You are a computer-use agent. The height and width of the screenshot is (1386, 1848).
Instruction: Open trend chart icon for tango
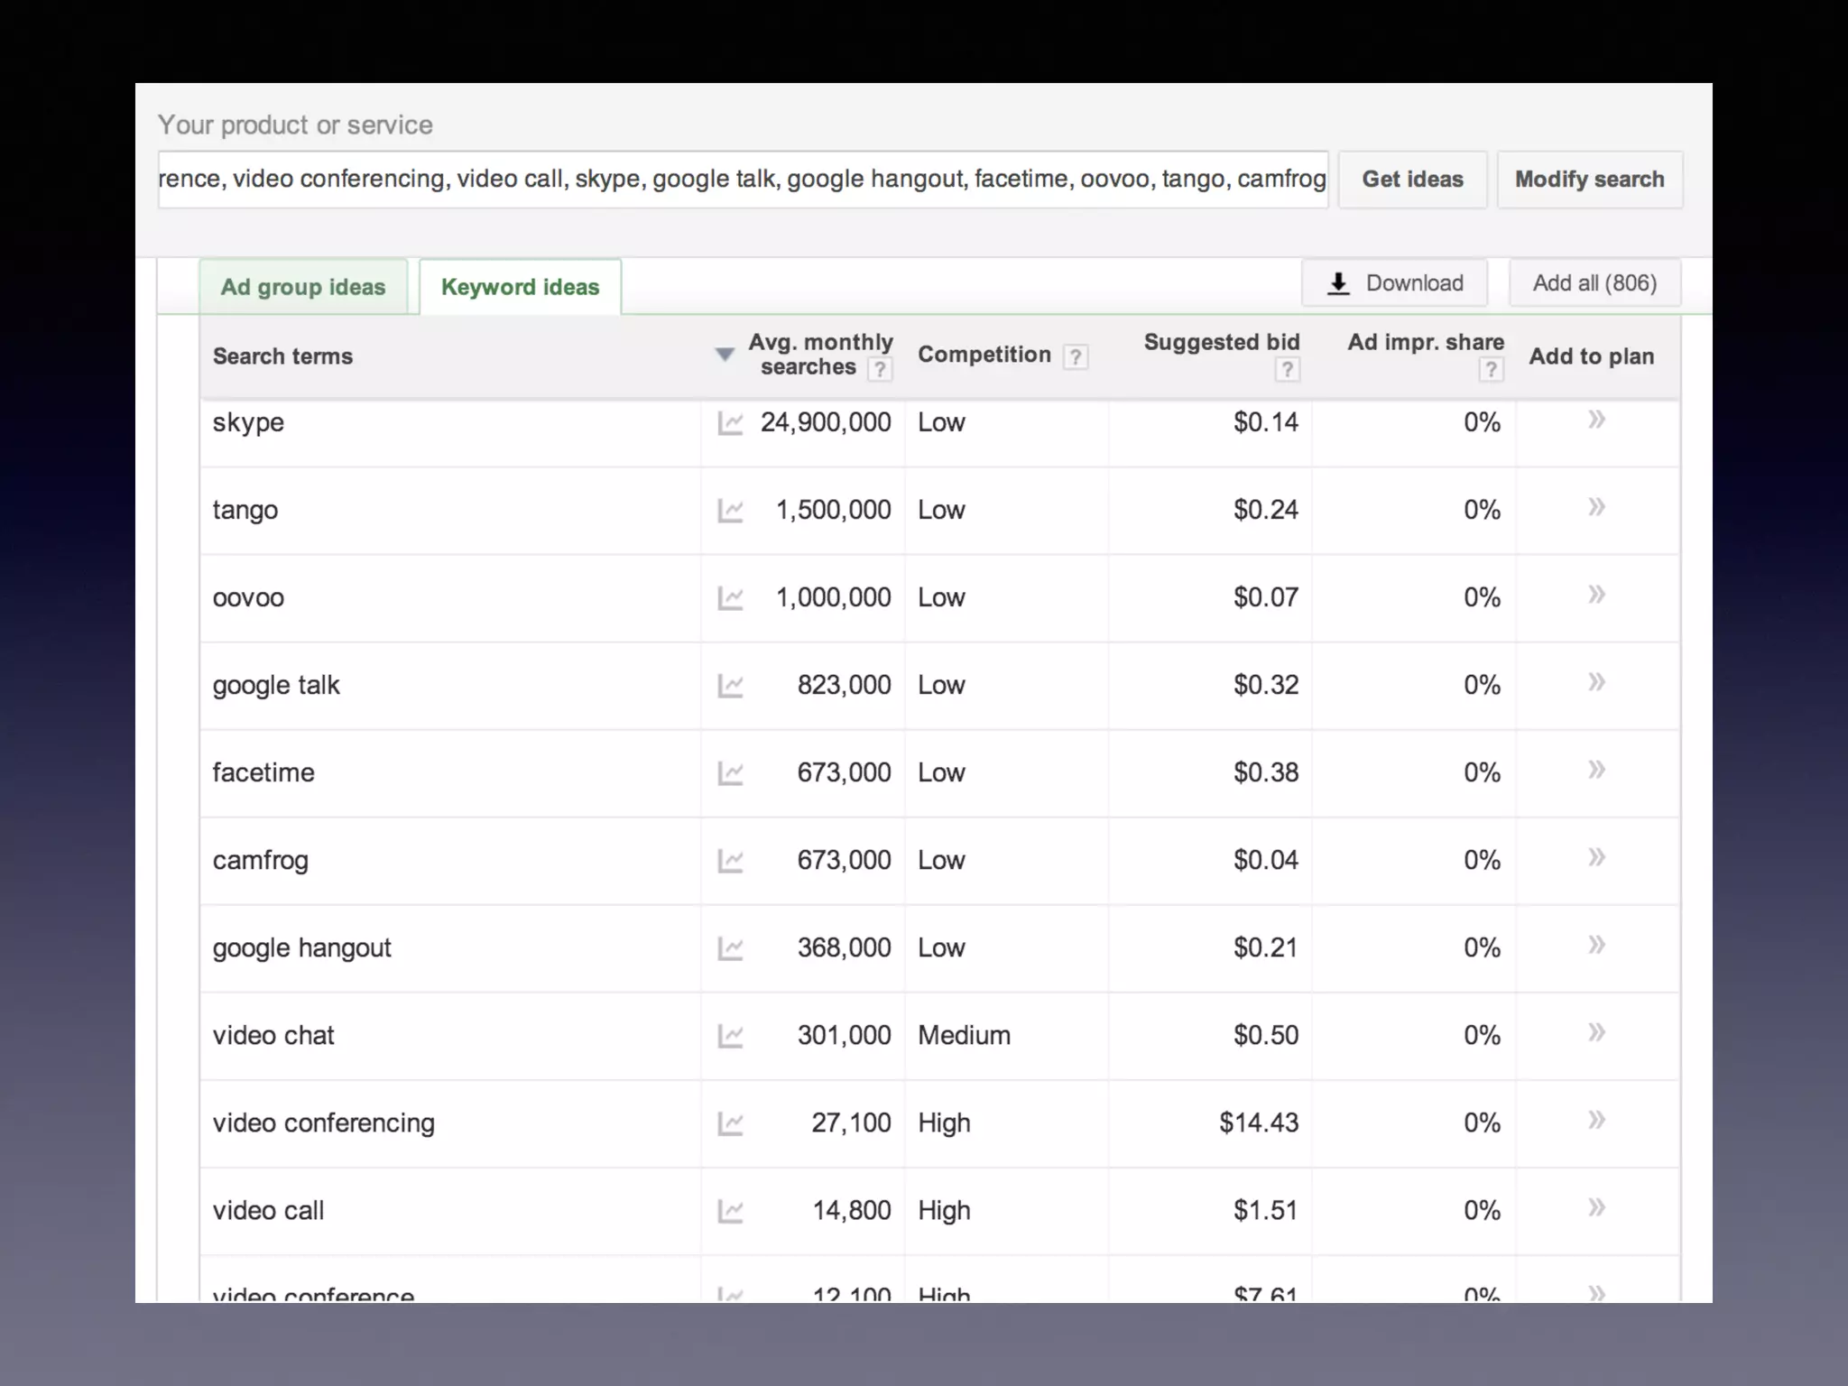click(x=730, y=511)
